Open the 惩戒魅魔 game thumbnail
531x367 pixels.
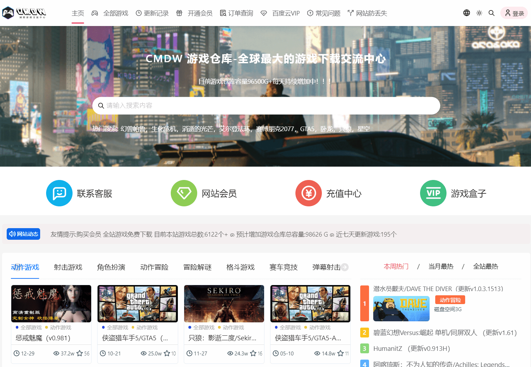[x=51, y=304]
